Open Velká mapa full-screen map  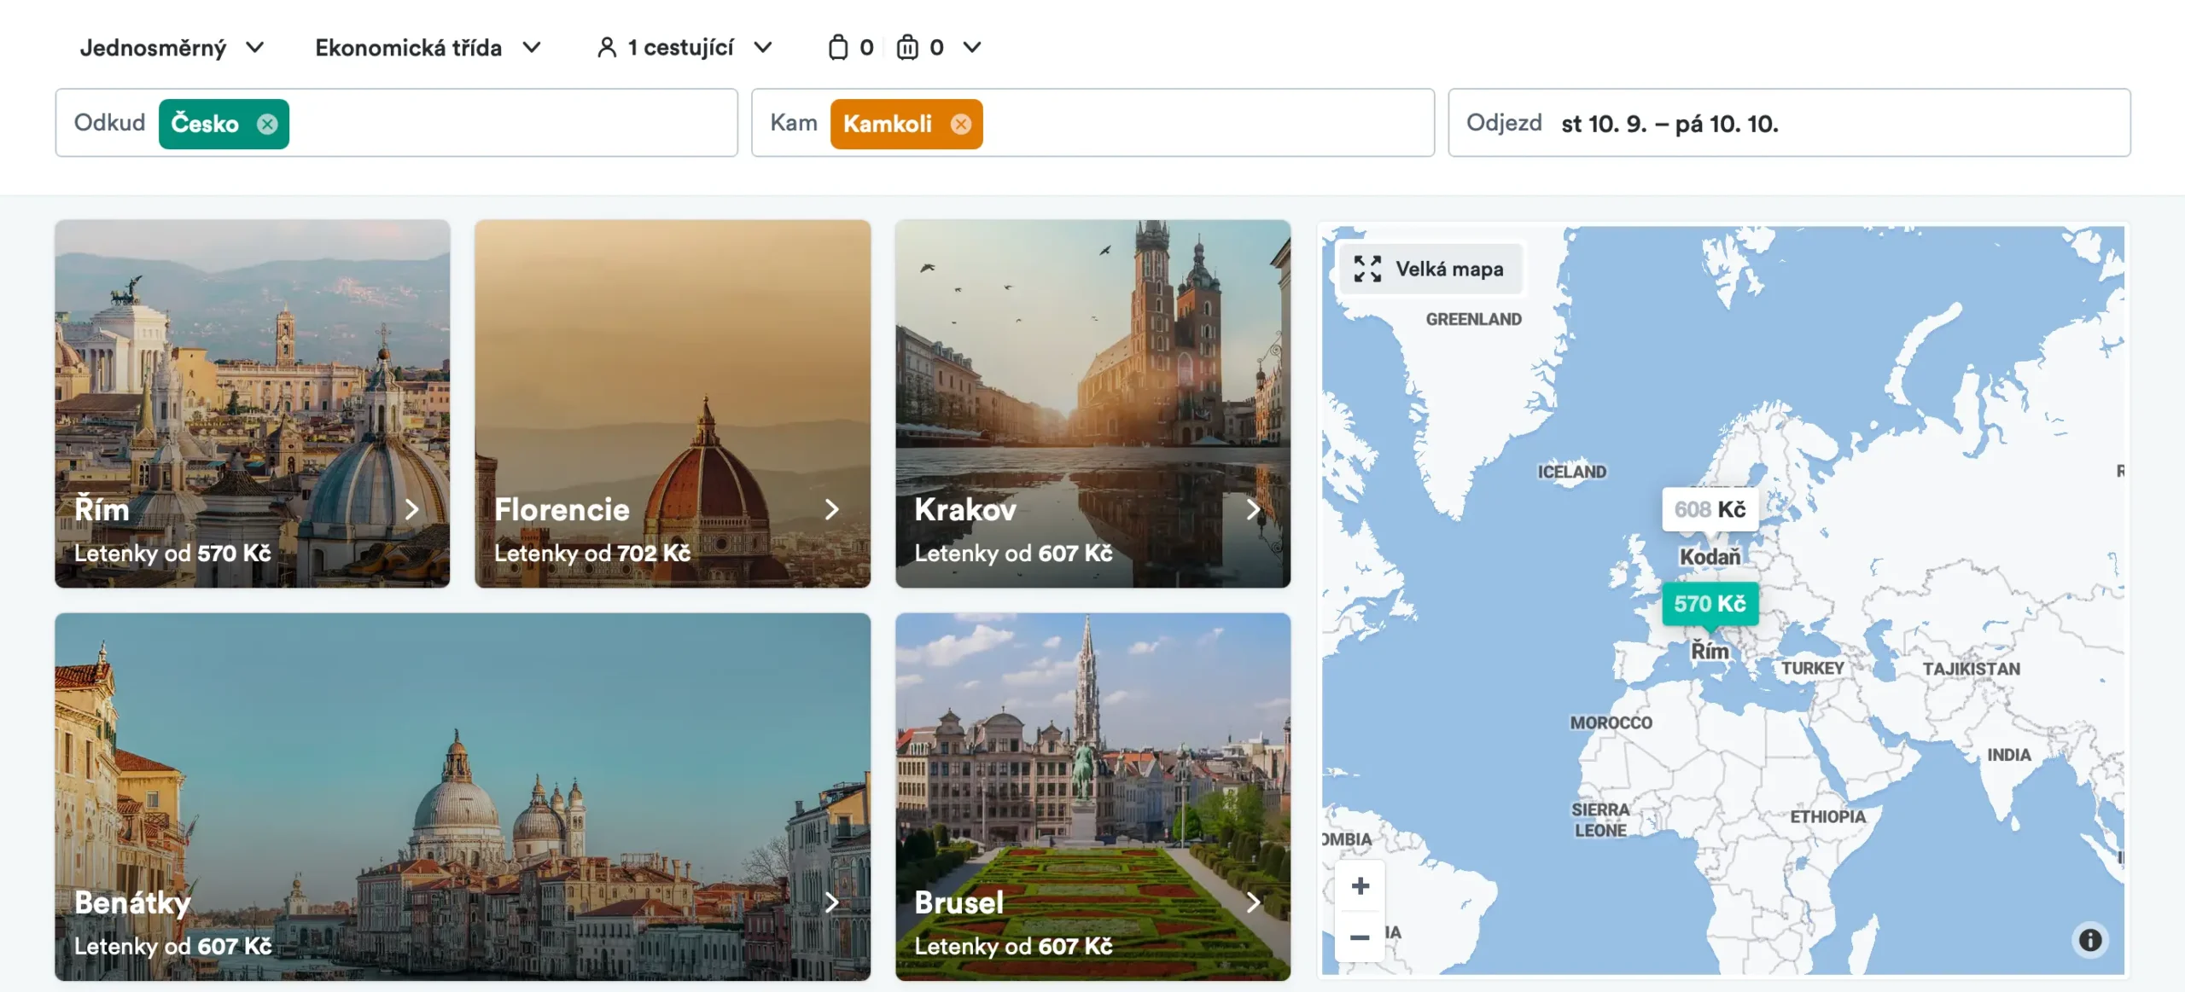1430,270
